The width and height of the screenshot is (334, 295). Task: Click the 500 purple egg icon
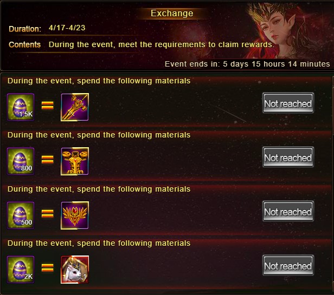point(21,215)
